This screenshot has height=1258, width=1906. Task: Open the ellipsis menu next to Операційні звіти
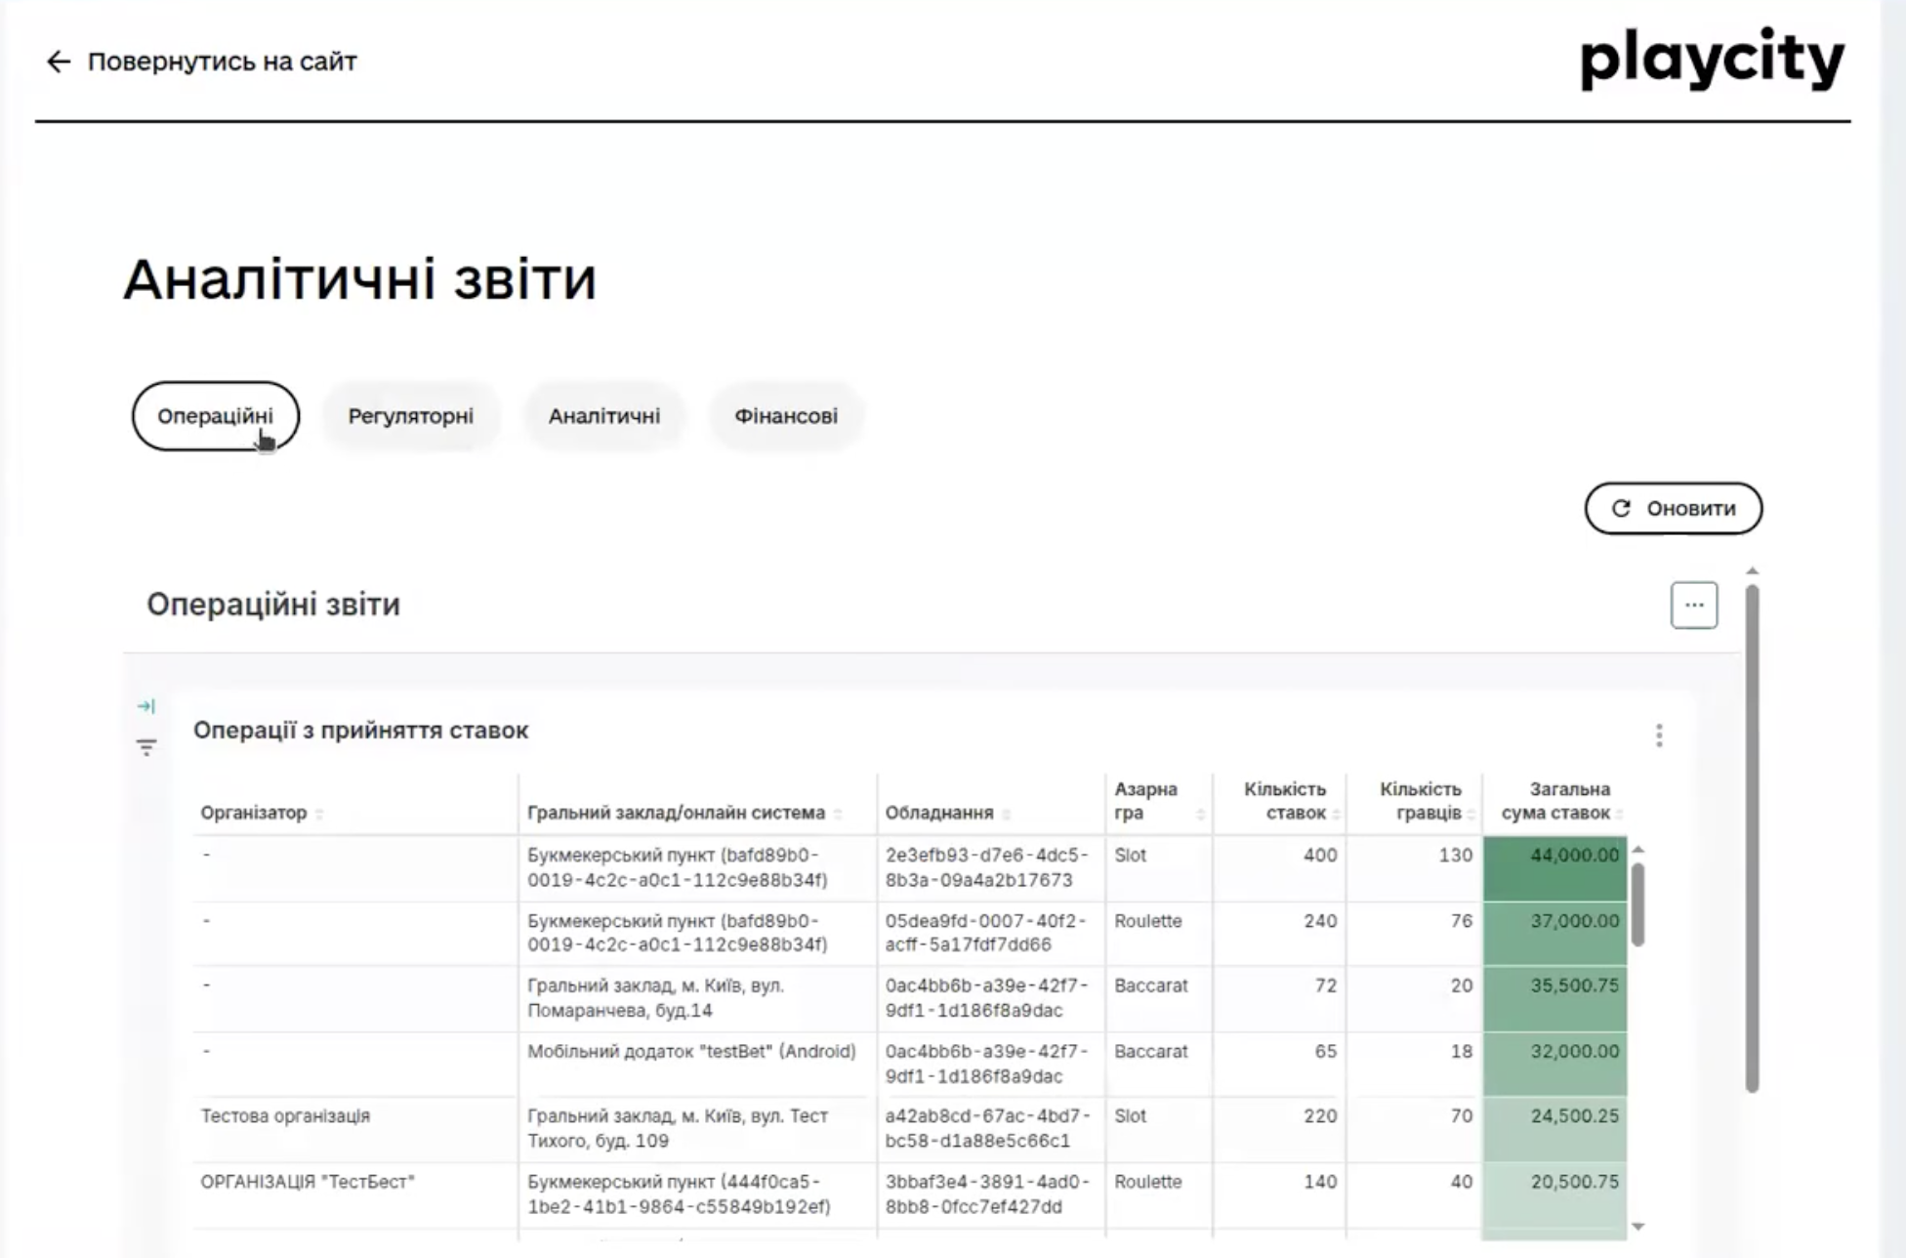(1694, 605)
